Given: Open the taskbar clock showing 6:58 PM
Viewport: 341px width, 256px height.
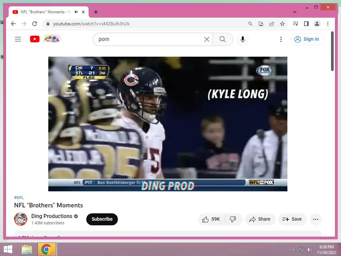Looking at the screenshot, I should (326, 250).
